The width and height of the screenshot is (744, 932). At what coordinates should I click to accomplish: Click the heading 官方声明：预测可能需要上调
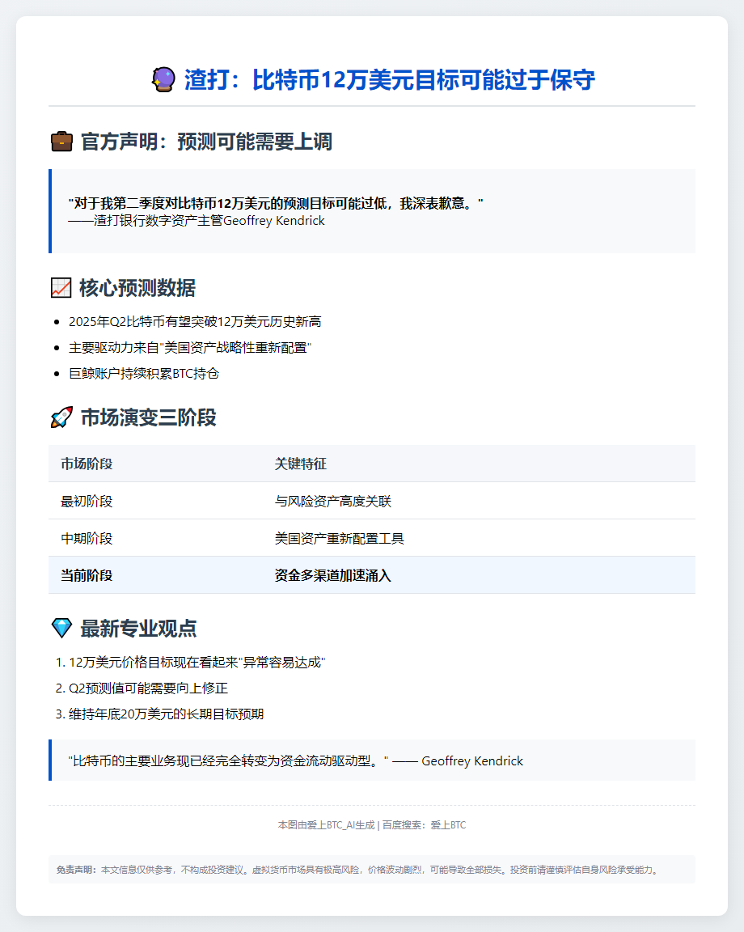206,142
